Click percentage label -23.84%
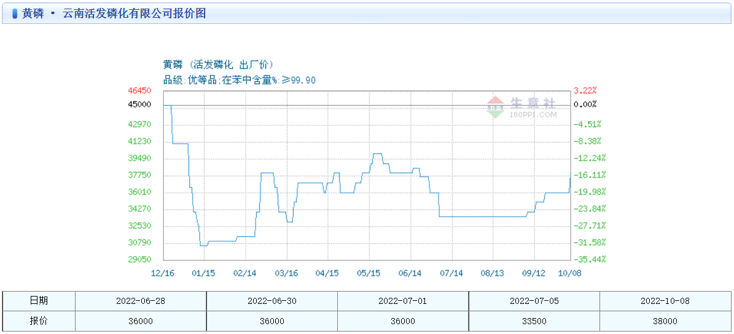Screen dimensions: 734x334 [590, 209]
